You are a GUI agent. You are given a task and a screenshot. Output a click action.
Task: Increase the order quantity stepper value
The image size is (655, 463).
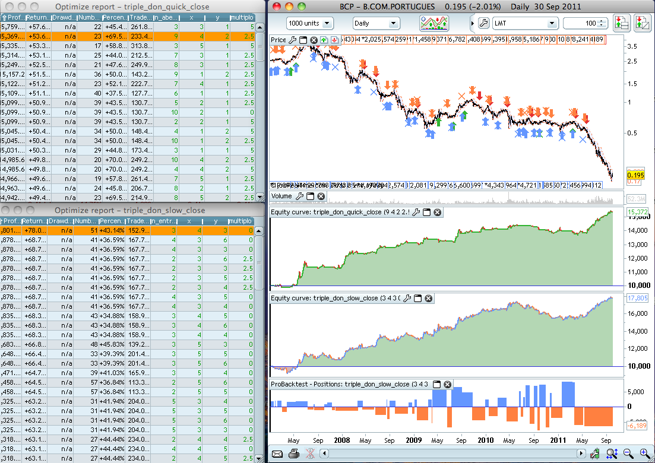tap(602, 21)
